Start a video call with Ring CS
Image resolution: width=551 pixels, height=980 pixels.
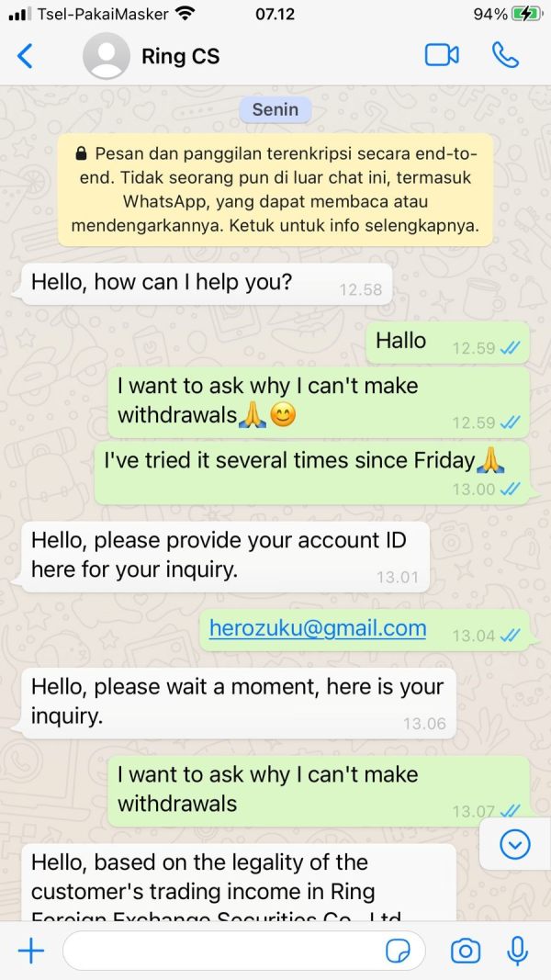pos(442,56)
